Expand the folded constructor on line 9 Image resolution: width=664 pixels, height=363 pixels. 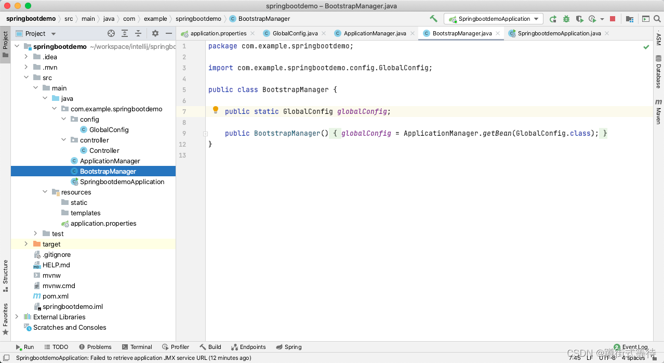[206, 134]
